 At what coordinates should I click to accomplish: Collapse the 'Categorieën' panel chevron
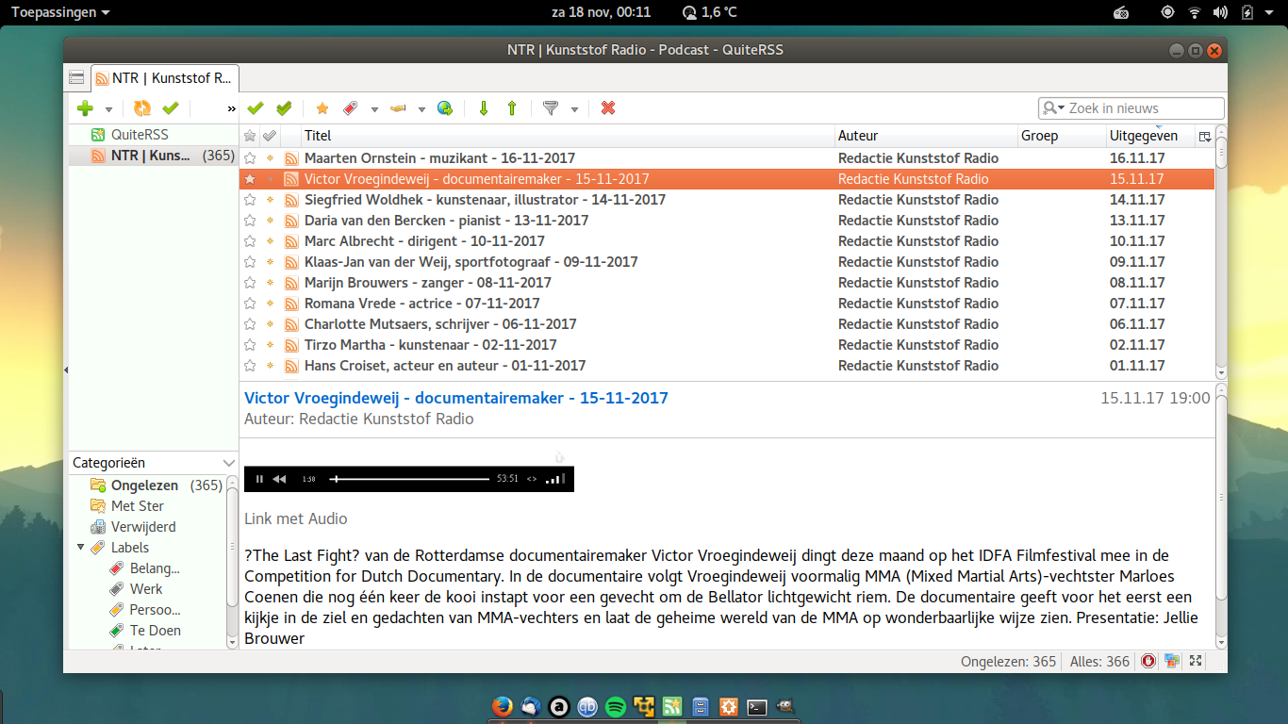228,463
